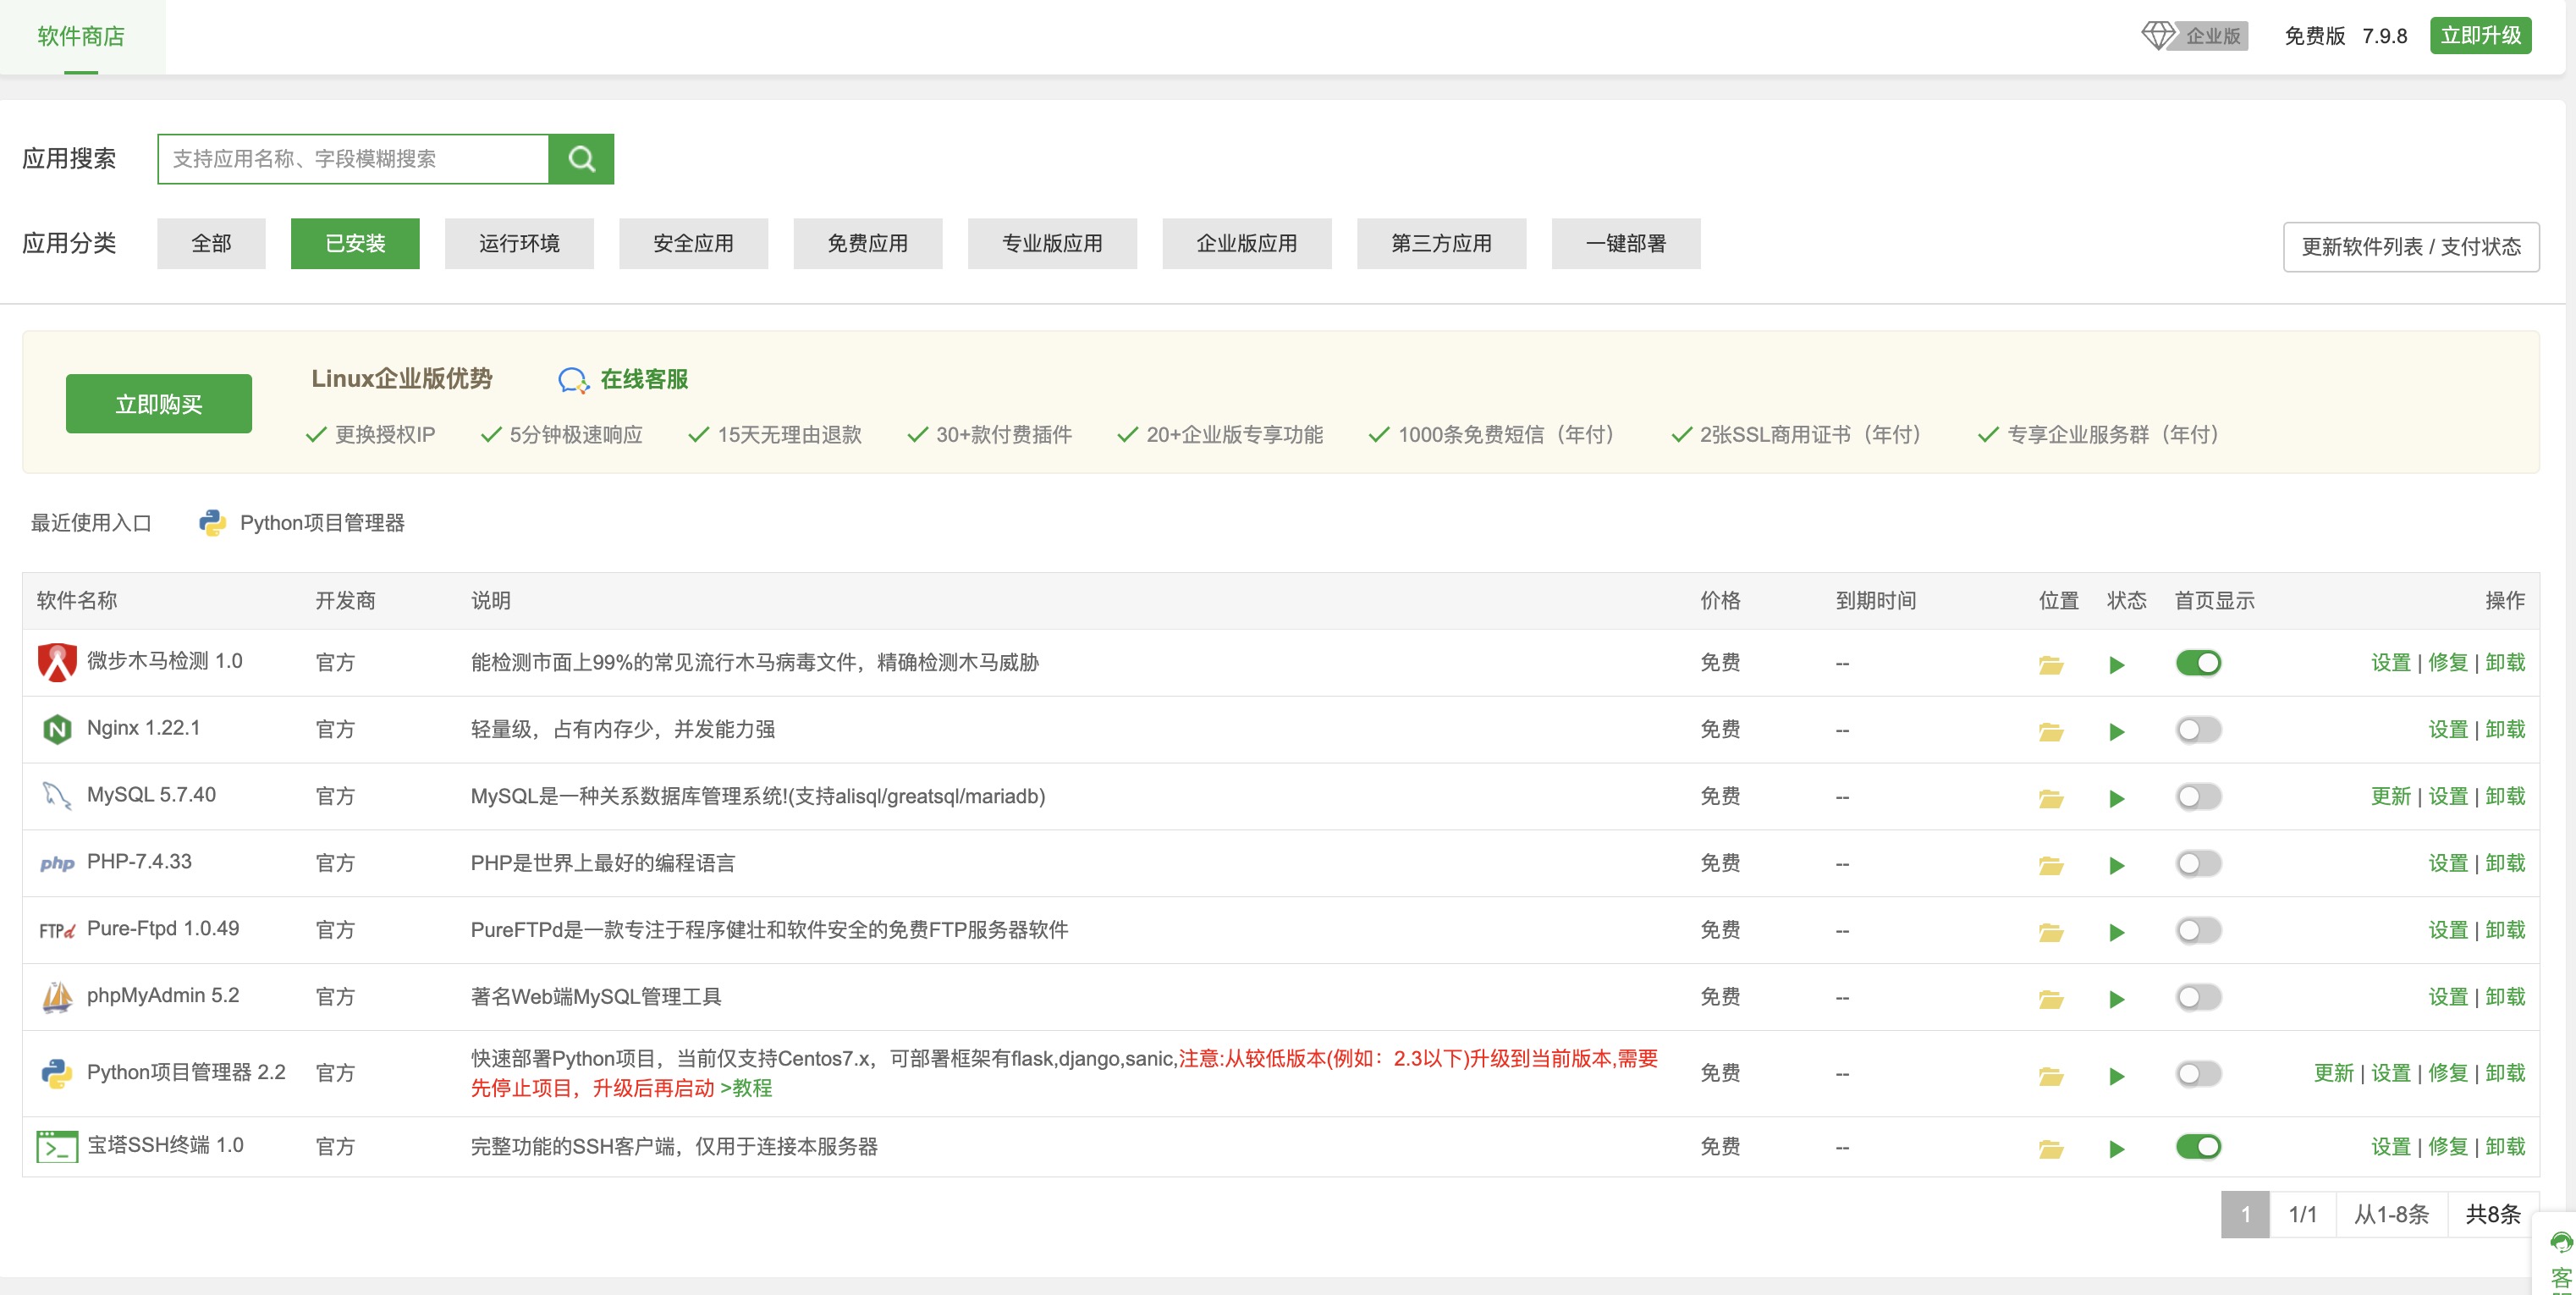Open recent entry Python项目管理器
Image resolution: width=2576 pixels, height=1295 pixels.
301,523
